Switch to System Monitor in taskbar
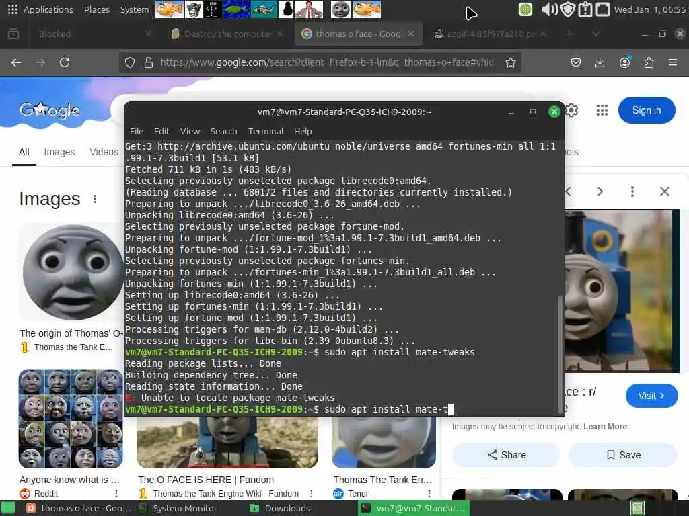 [178, 508]
